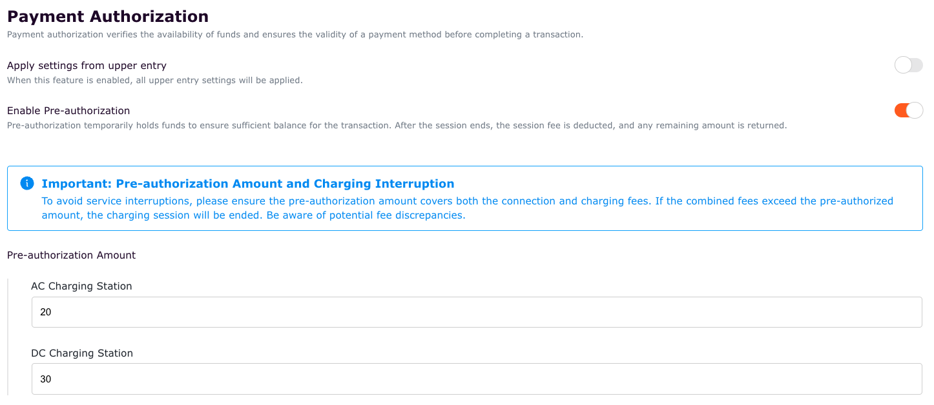Disable the Enable Pre-authorization toggle
The image size is (934, 405).
click(x=908, y=110)
